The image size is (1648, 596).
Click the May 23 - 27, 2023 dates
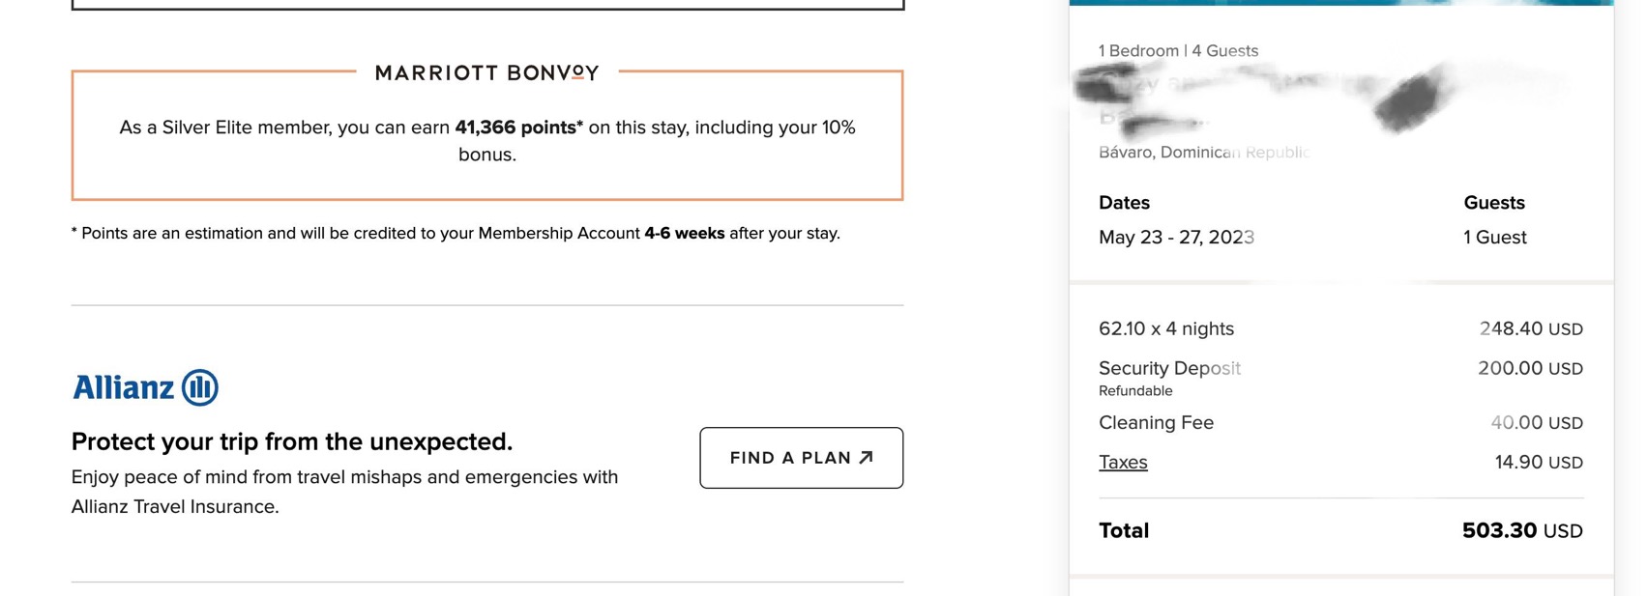click(x=1176, y=238)
